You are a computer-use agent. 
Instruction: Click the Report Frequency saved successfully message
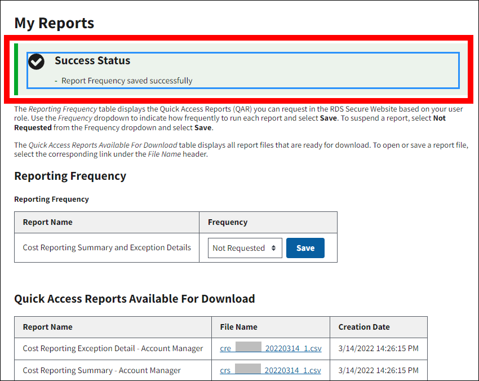click(x=127, y=81)
